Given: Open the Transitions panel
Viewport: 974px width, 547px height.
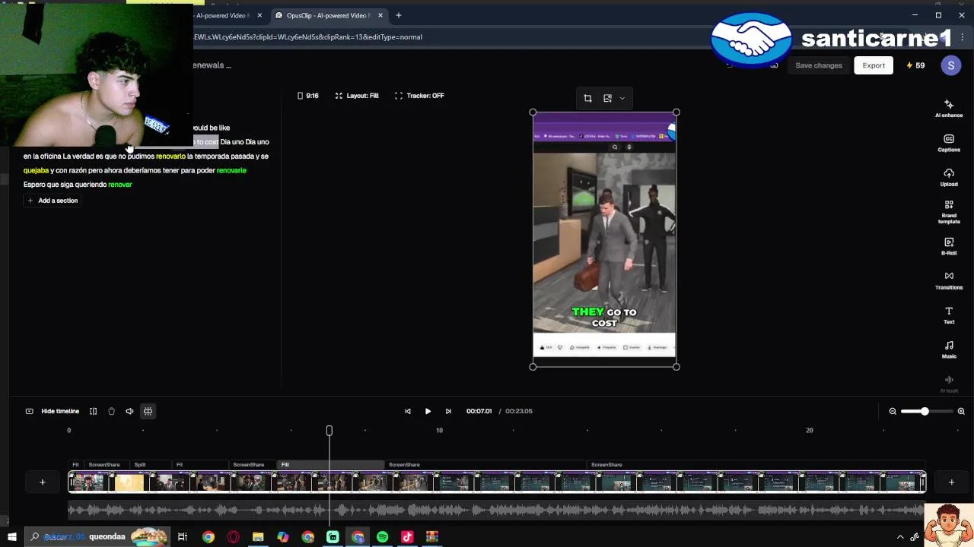Looking at the screenshot, I should pyautogui.click(x=949, y=280).
